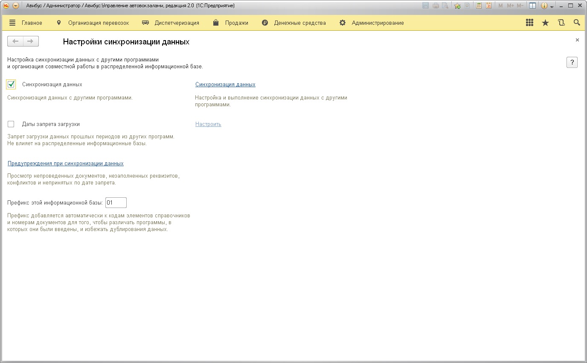
Task: Click the add to favorites star-arrow icon
Action: [x=457, y=6]
